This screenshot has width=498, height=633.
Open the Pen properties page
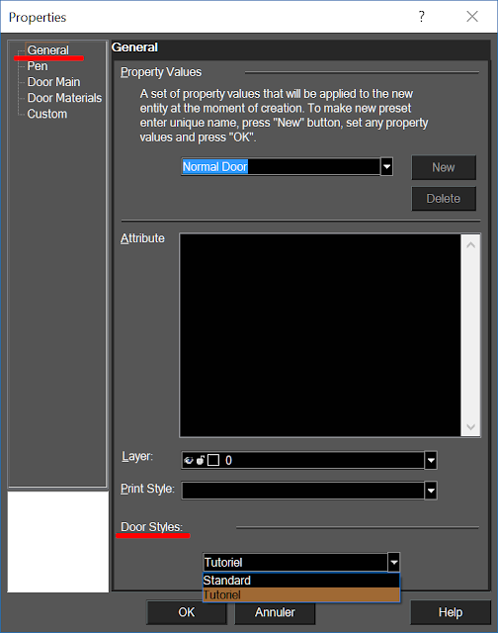pos(38,66)
